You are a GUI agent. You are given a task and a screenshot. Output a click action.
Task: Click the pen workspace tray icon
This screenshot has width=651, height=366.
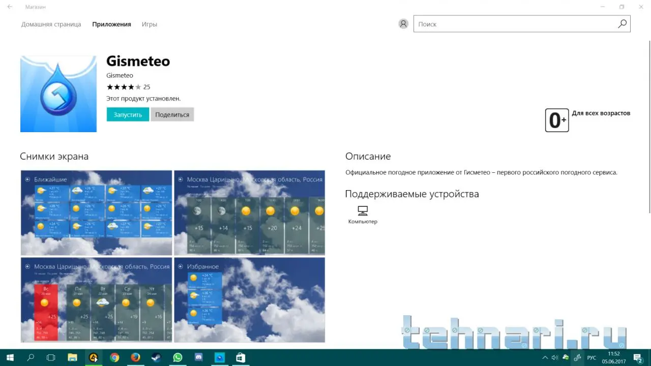[x=577, y=357]
